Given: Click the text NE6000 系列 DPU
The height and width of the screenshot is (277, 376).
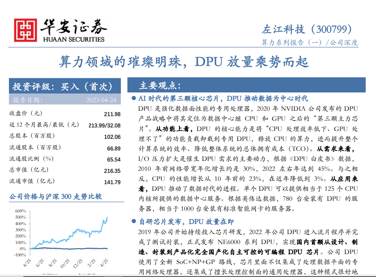Looking at the screenshot, I should click(x=246, y=242).
